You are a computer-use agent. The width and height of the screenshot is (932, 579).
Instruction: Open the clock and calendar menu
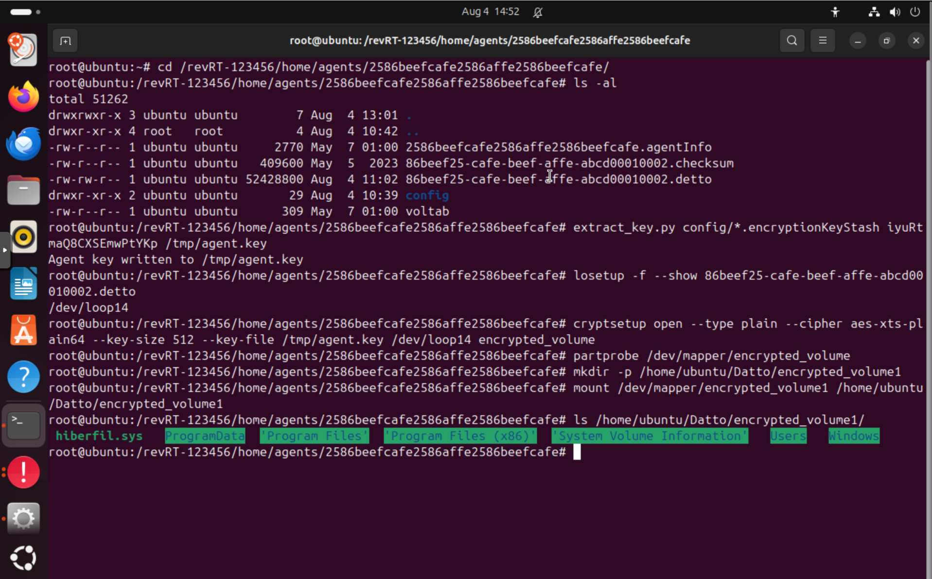point(490,12)
